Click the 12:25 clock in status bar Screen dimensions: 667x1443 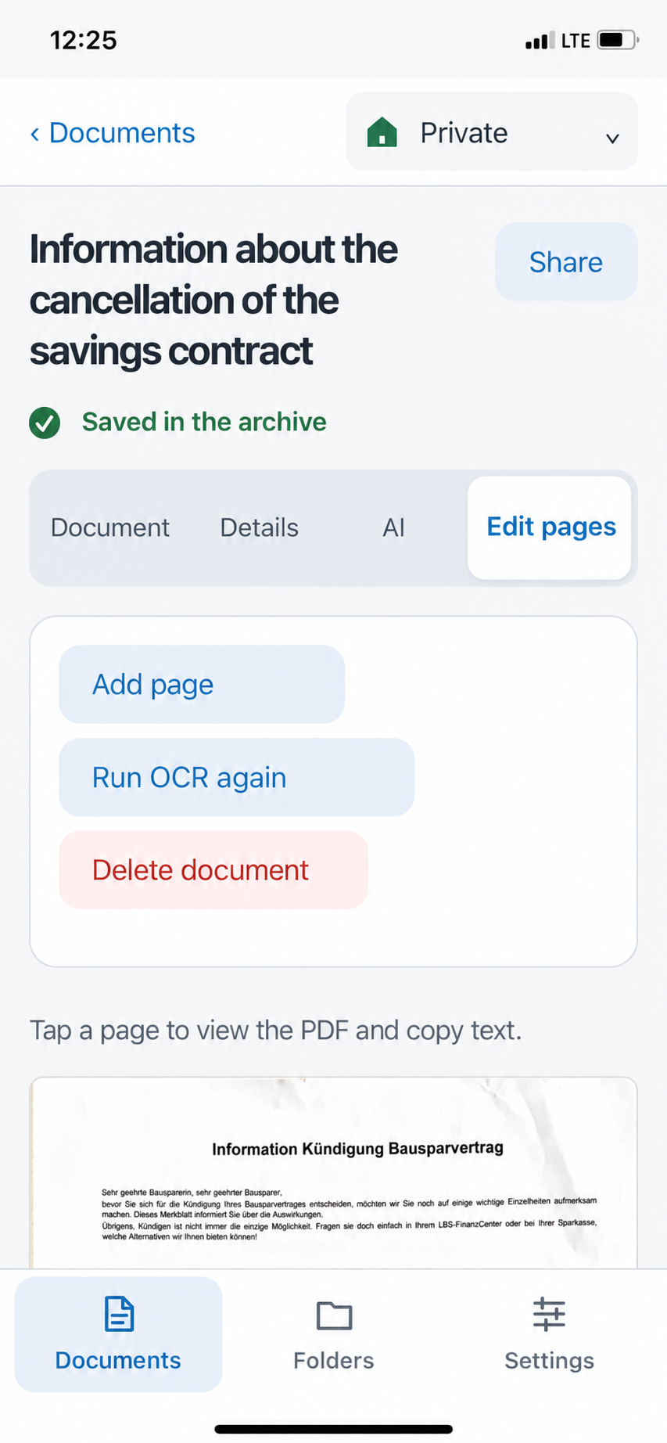tap(84, 40)
